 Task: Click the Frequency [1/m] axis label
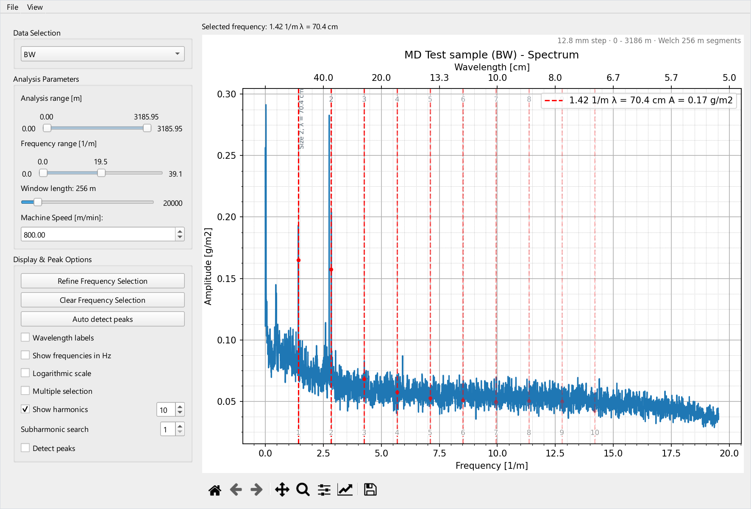point(492,466)
